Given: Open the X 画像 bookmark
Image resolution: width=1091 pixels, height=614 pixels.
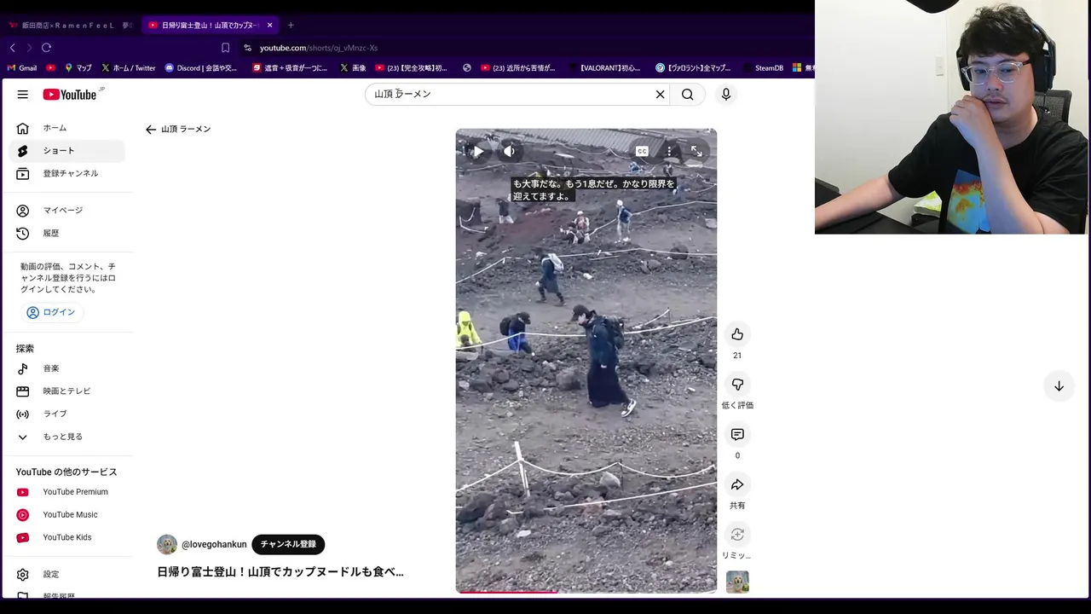Looking at the screenshot, I should pos(353,68).
